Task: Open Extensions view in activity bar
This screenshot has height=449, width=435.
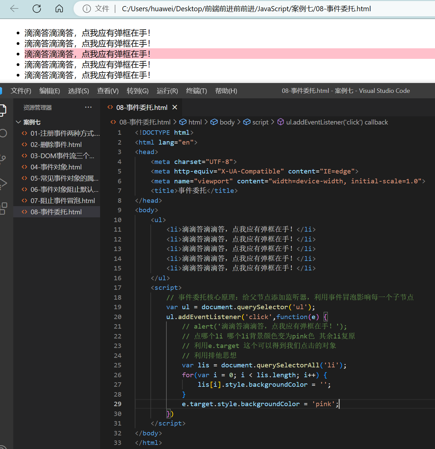Action: [x=3, y=208]
